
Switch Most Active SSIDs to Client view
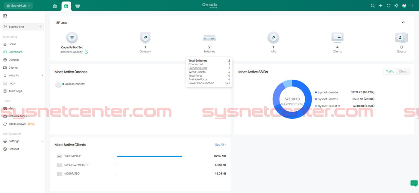point(403,72)
